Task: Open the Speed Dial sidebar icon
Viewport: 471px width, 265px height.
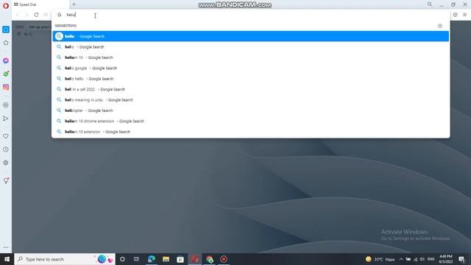Action: [6, 29]
